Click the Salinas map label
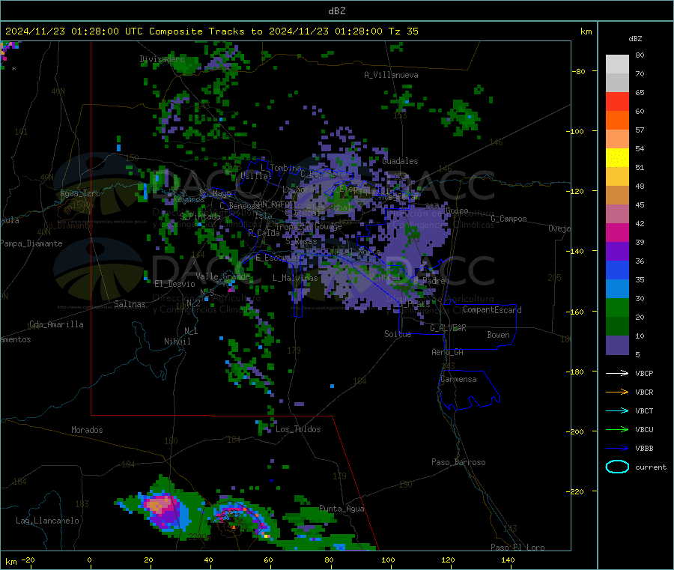 point(130,304)
